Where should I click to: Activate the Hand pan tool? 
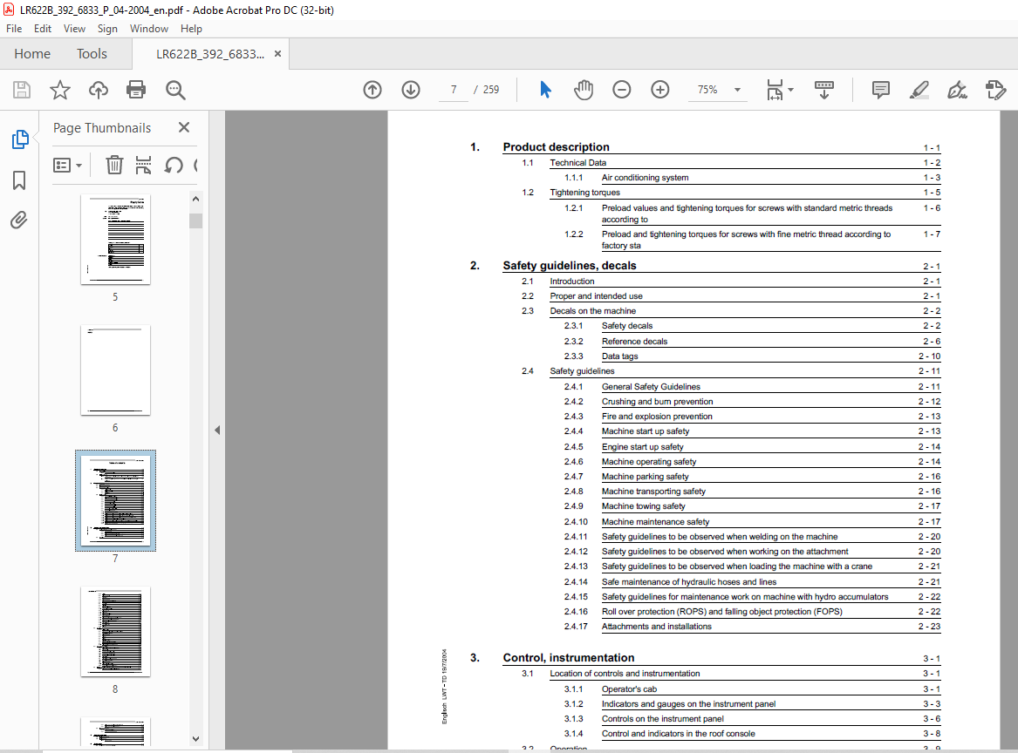tap(584, 90)
